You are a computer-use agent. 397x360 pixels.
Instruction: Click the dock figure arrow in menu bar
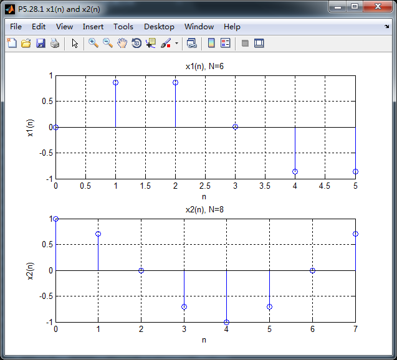coord(386,26)
